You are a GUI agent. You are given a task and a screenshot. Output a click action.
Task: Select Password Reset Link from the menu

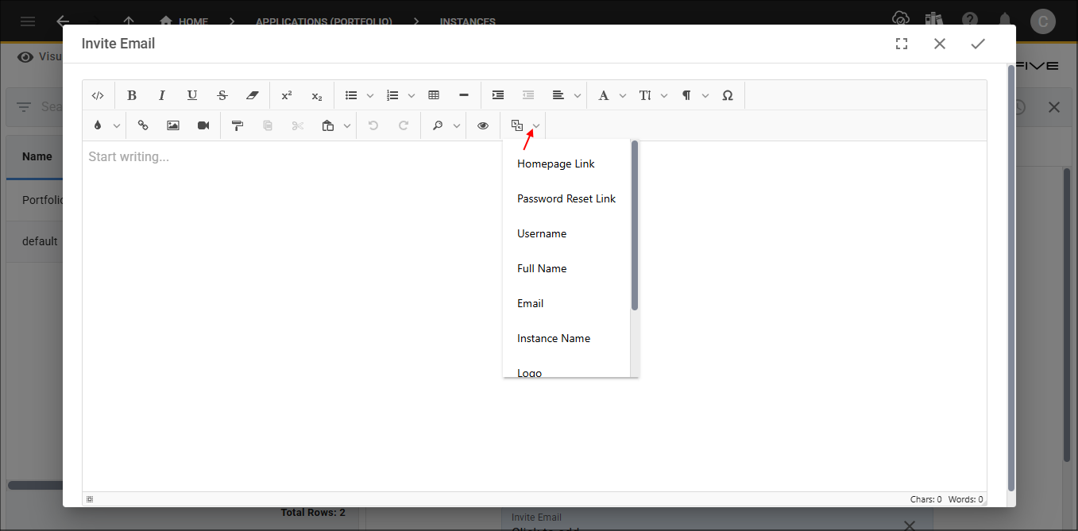coord(566,198)
